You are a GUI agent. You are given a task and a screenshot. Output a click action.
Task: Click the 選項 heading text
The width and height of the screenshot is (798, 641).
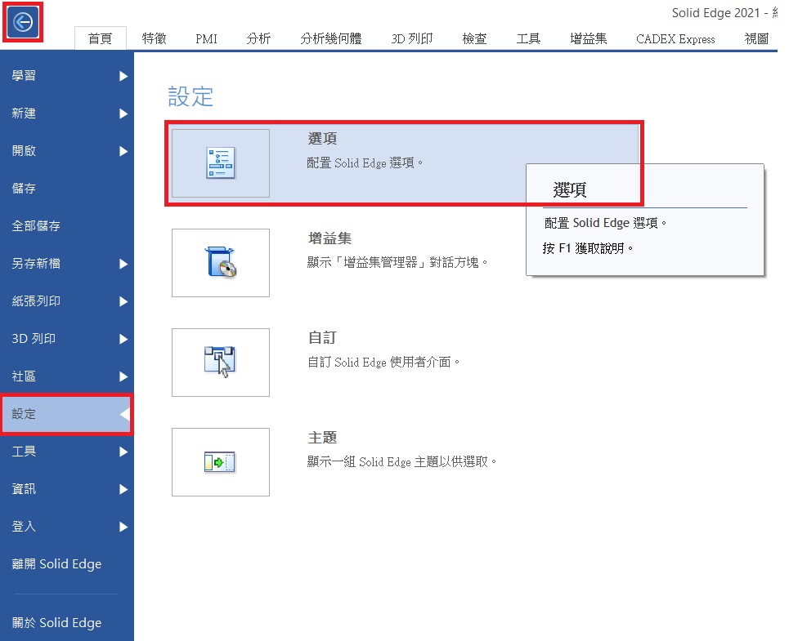click(322, 139)
